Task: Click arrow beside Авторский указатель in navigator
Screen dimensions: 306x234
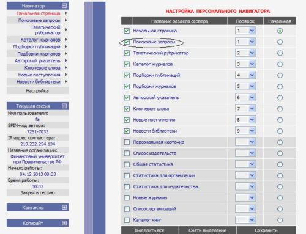Action: 65,60
